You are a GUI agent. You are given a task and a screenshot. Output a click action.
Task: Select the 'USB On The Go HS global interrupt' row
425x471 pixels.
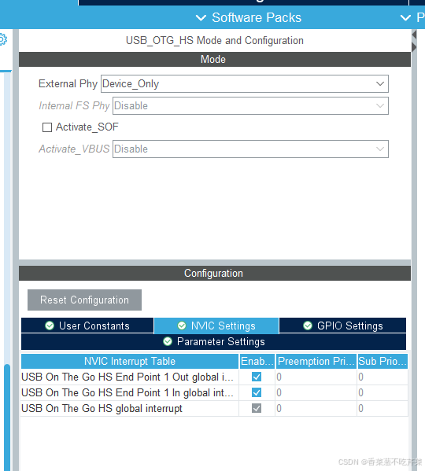pyautogui.click(x=214, y=409)
